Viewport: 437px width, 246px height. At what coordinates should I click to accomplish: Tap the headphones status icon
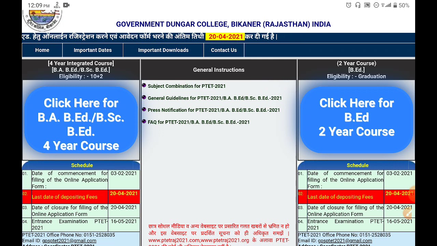tap(358, 5)
